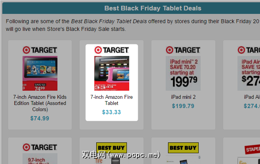
Task: Open Fire Kids Edition tablet image
Action: [x=40, y=73]
